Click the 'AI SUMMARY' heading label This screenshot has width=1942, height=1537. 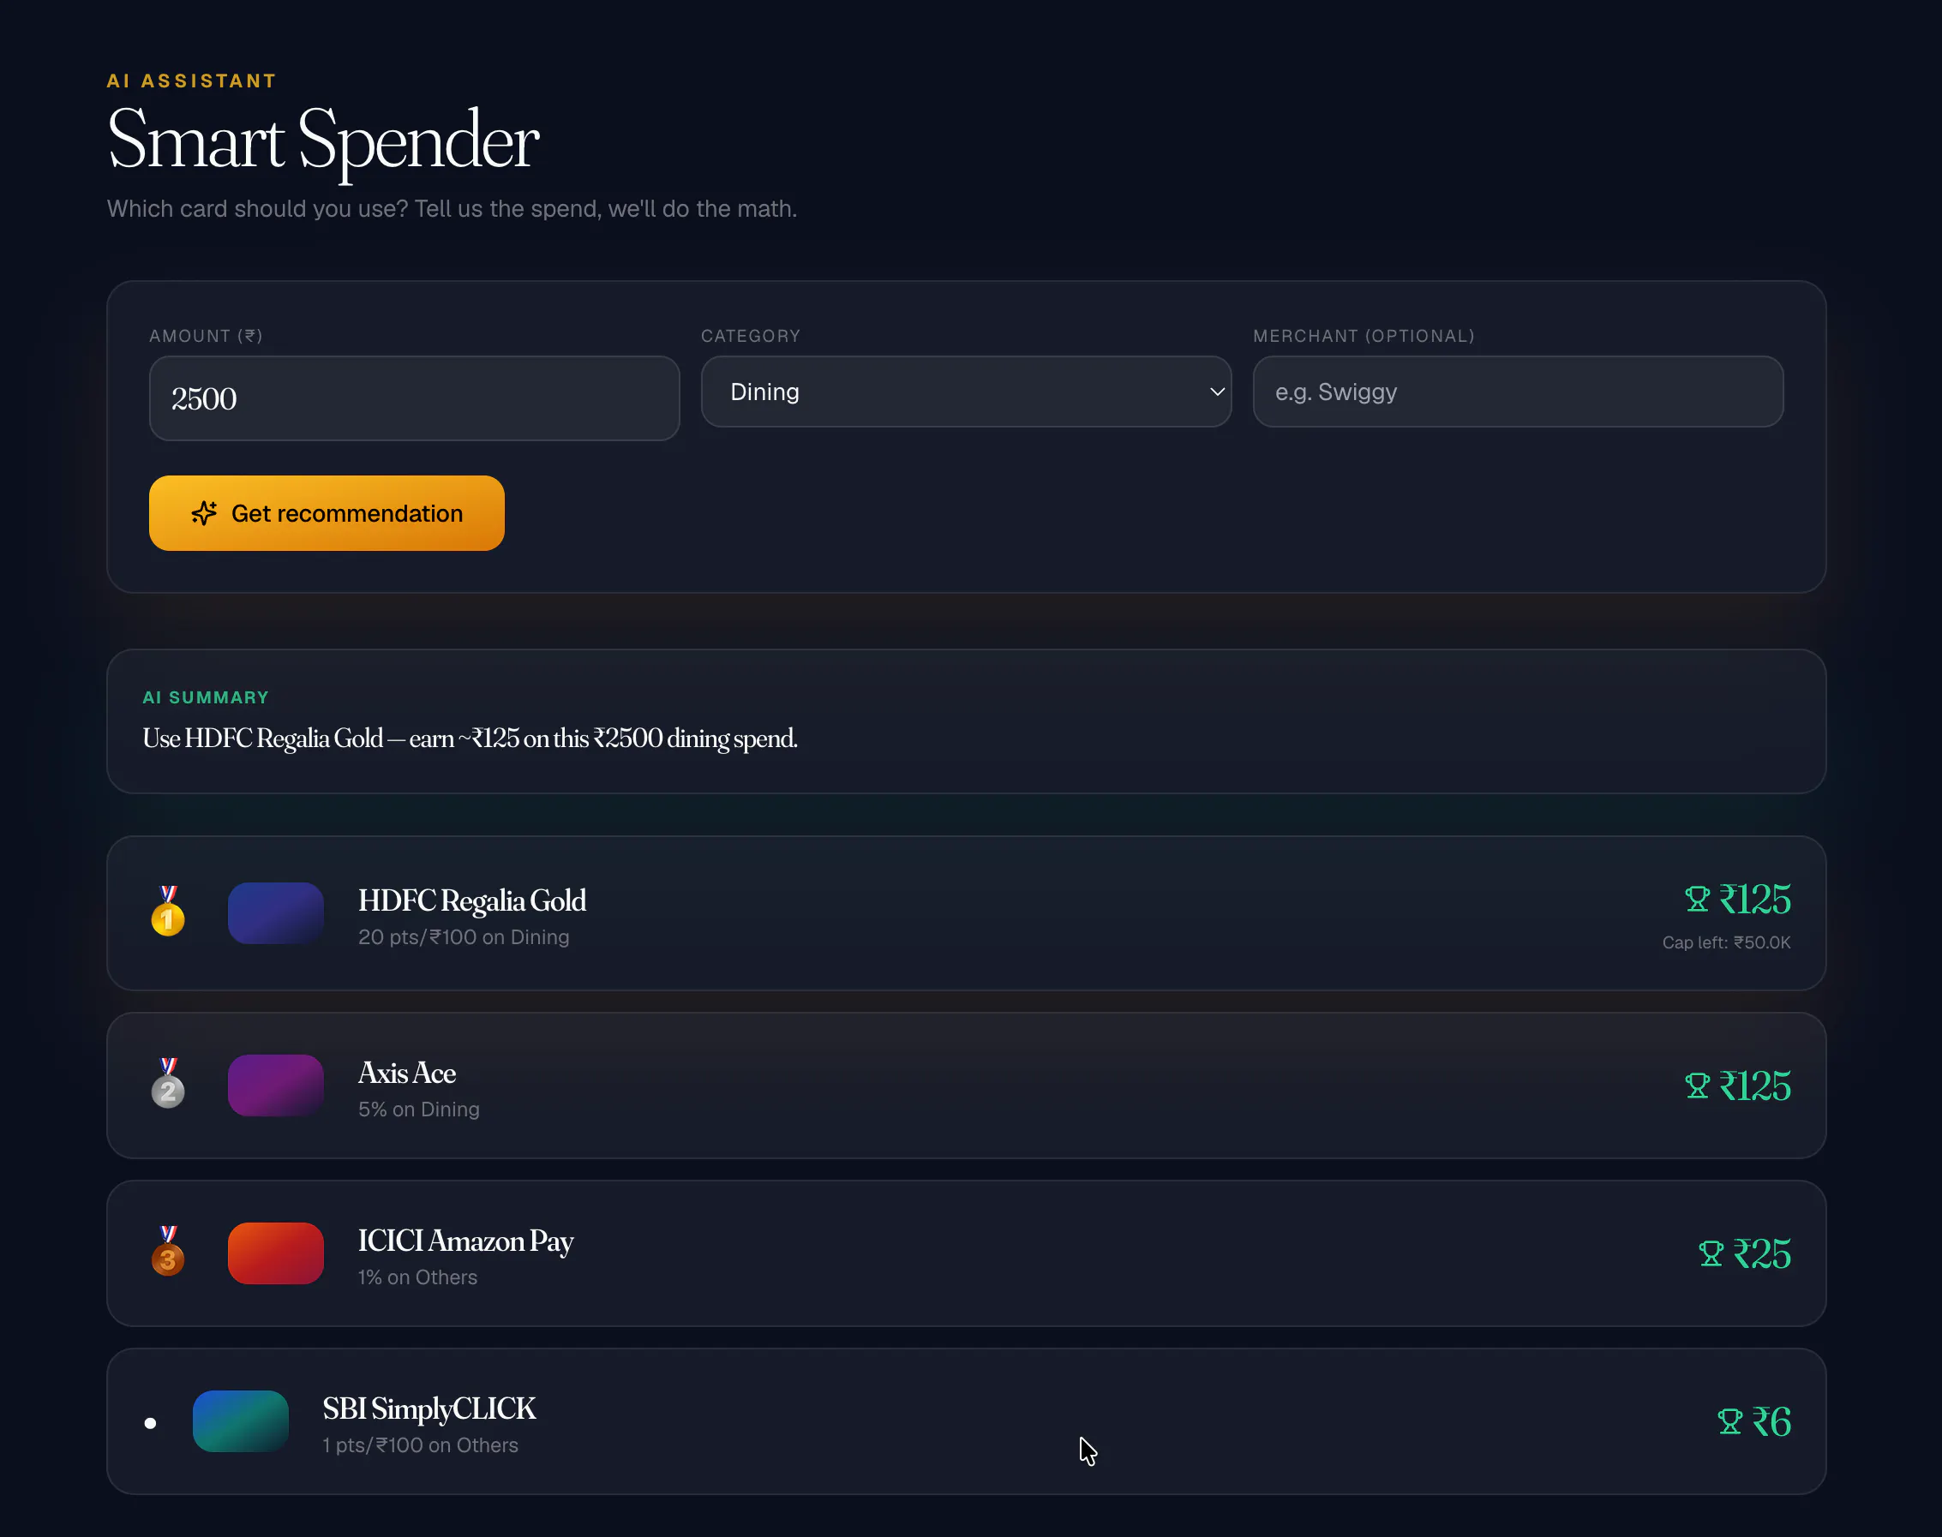pos(205,697)
